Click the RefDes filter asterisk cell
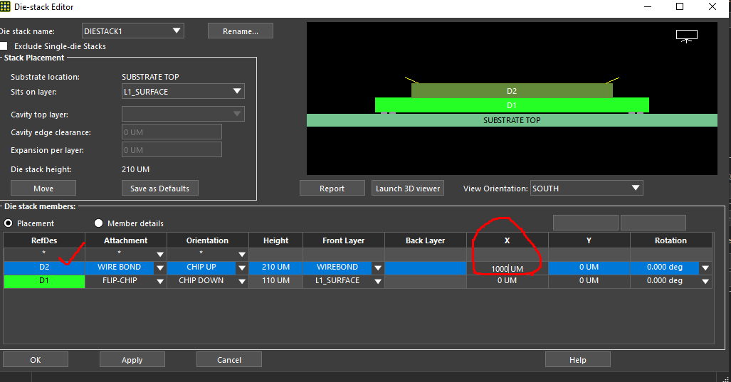 pyautogui.click(x=44, y=255)
